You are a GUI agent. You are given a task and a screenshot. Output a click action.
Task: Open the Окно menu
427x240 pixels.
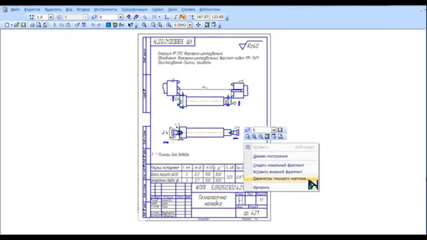(x=172, y=9)
